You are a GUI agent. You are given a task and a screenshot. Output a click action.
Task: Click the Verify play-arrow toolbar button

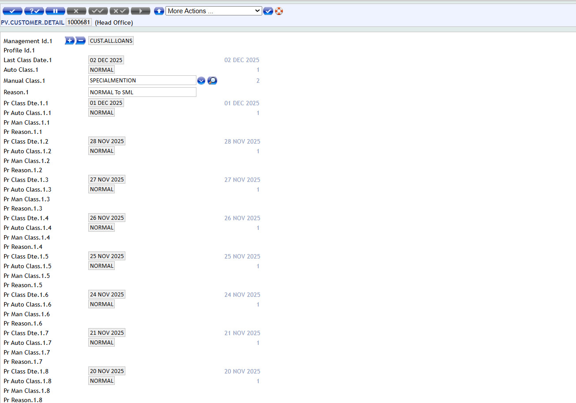coord(140,11)
